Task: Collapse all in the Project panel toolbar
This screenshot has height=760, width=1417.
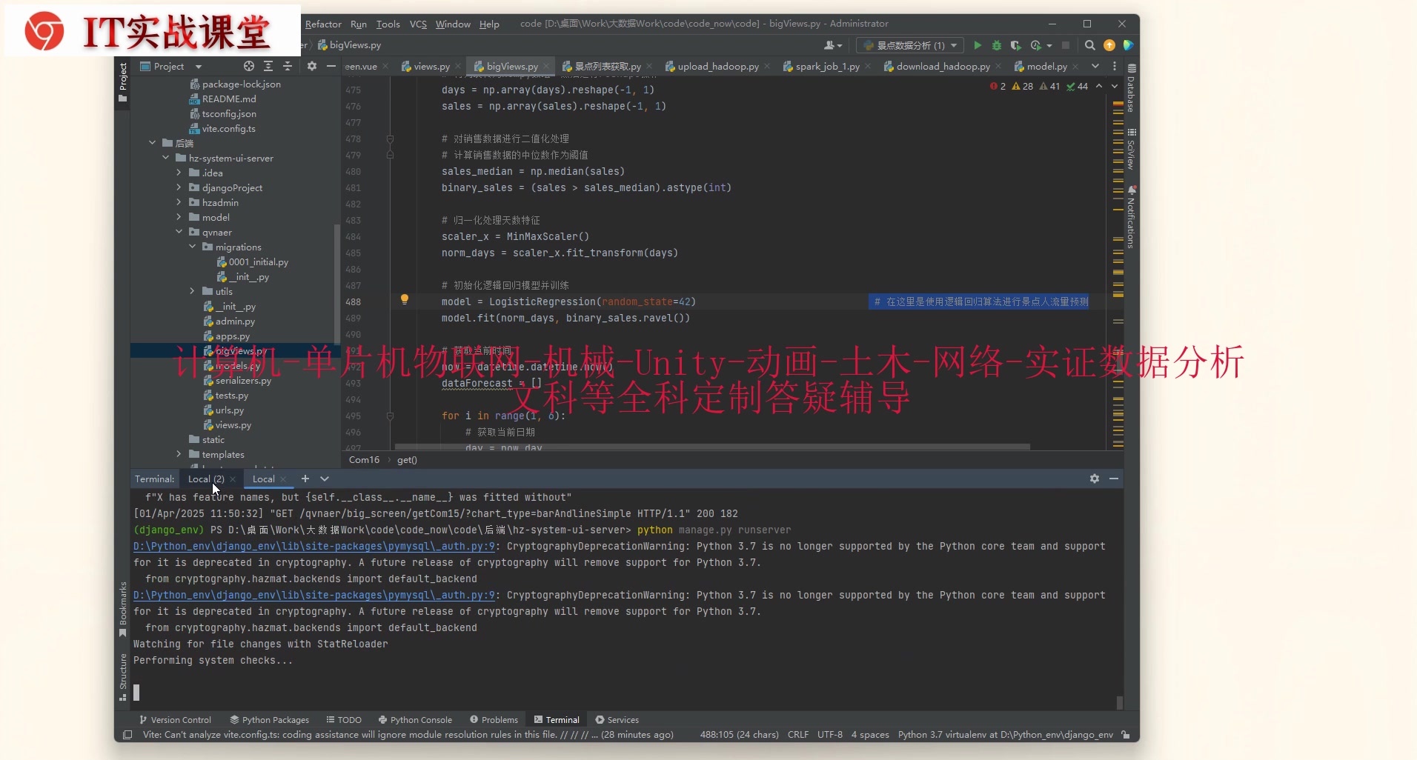Action: (288, 66)
